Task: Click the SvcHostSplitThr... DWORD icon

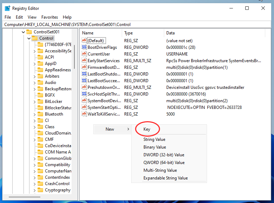Action: pyautogui.click(x=84, y=94)
